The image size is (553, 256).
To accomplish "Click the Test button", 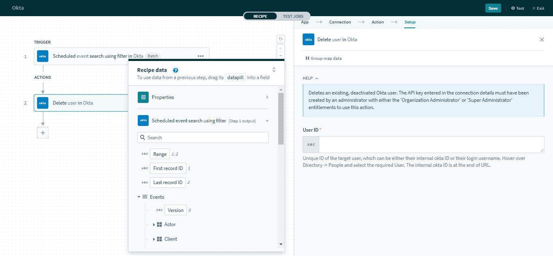I will [517, 8].
